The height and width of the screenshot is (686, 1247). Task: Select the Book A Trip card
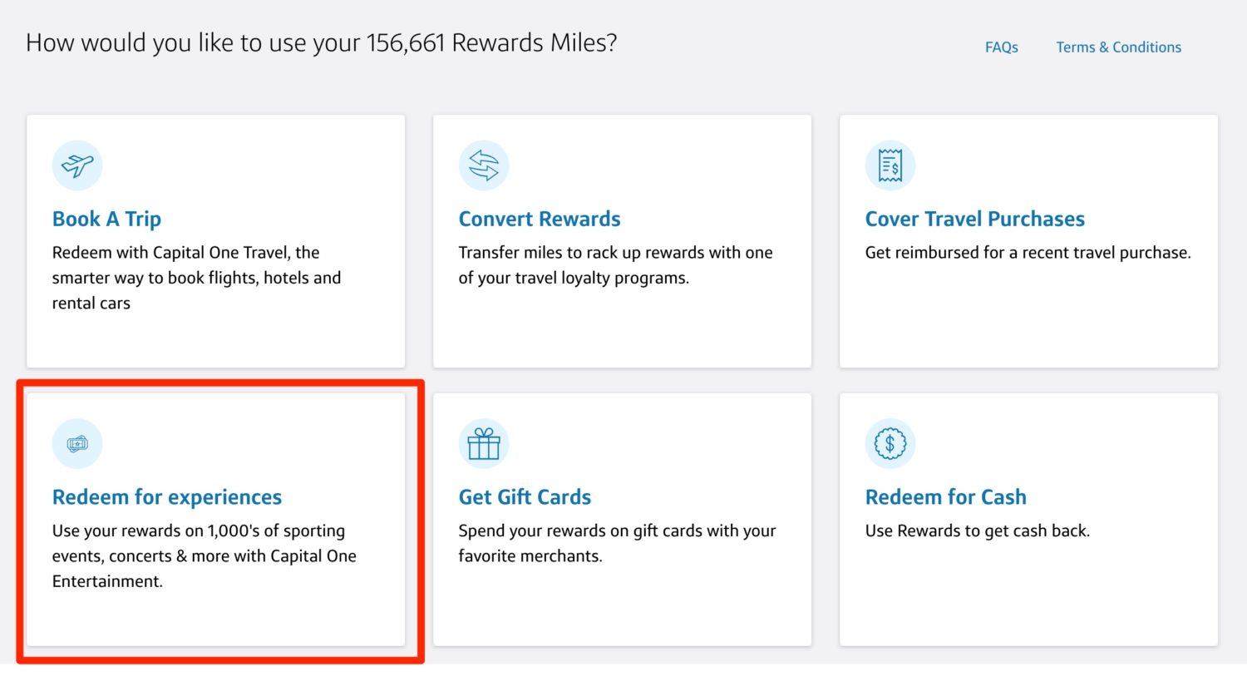(x=215, y=241)
